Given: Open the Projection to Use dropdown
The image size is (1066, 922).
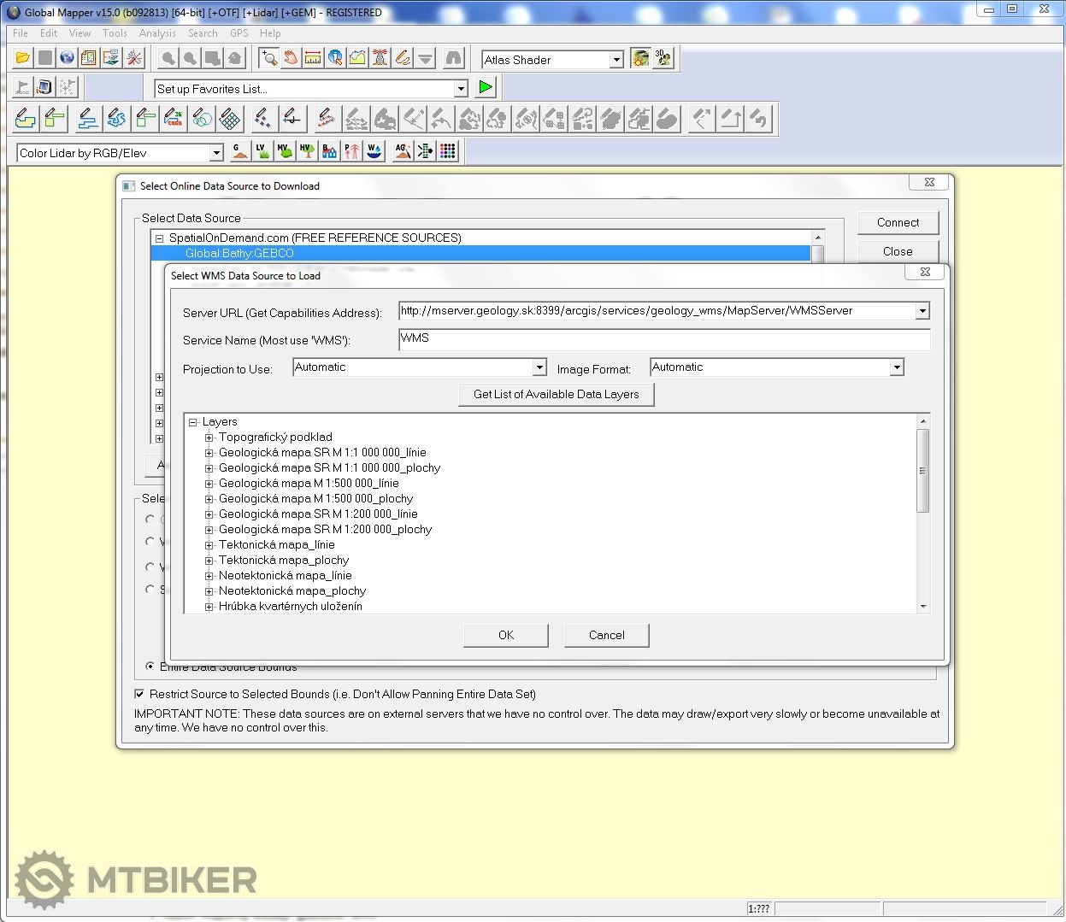Looking at the screenshot, I should point(539,367).
